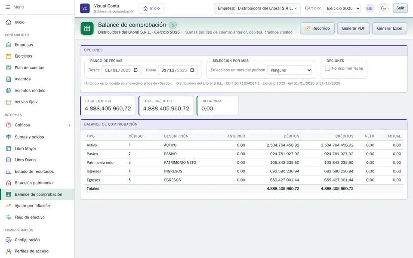Click the Gráficos pie chart icon
The width and height of the screenshot is (413, 258).
coord(9,125)
